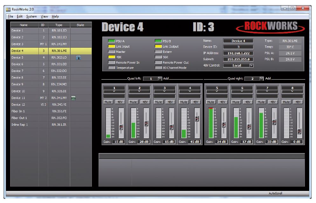Mute channel 1
This screenshot has width=316, height=203.
108,102
